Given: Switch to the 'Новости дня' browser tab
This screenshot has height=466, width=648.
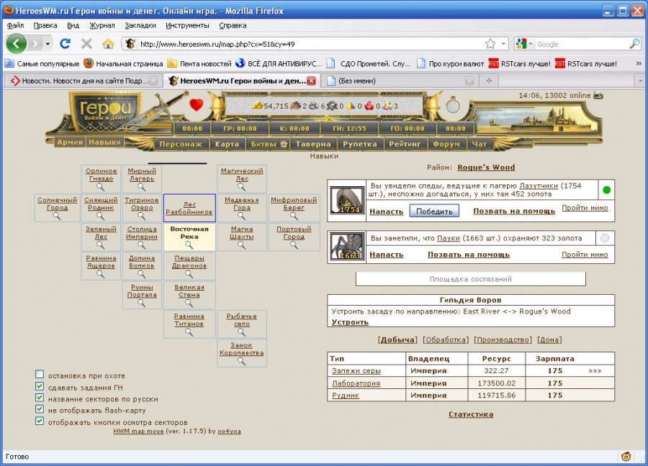Looking at the screenshot, I should (79, 81).
